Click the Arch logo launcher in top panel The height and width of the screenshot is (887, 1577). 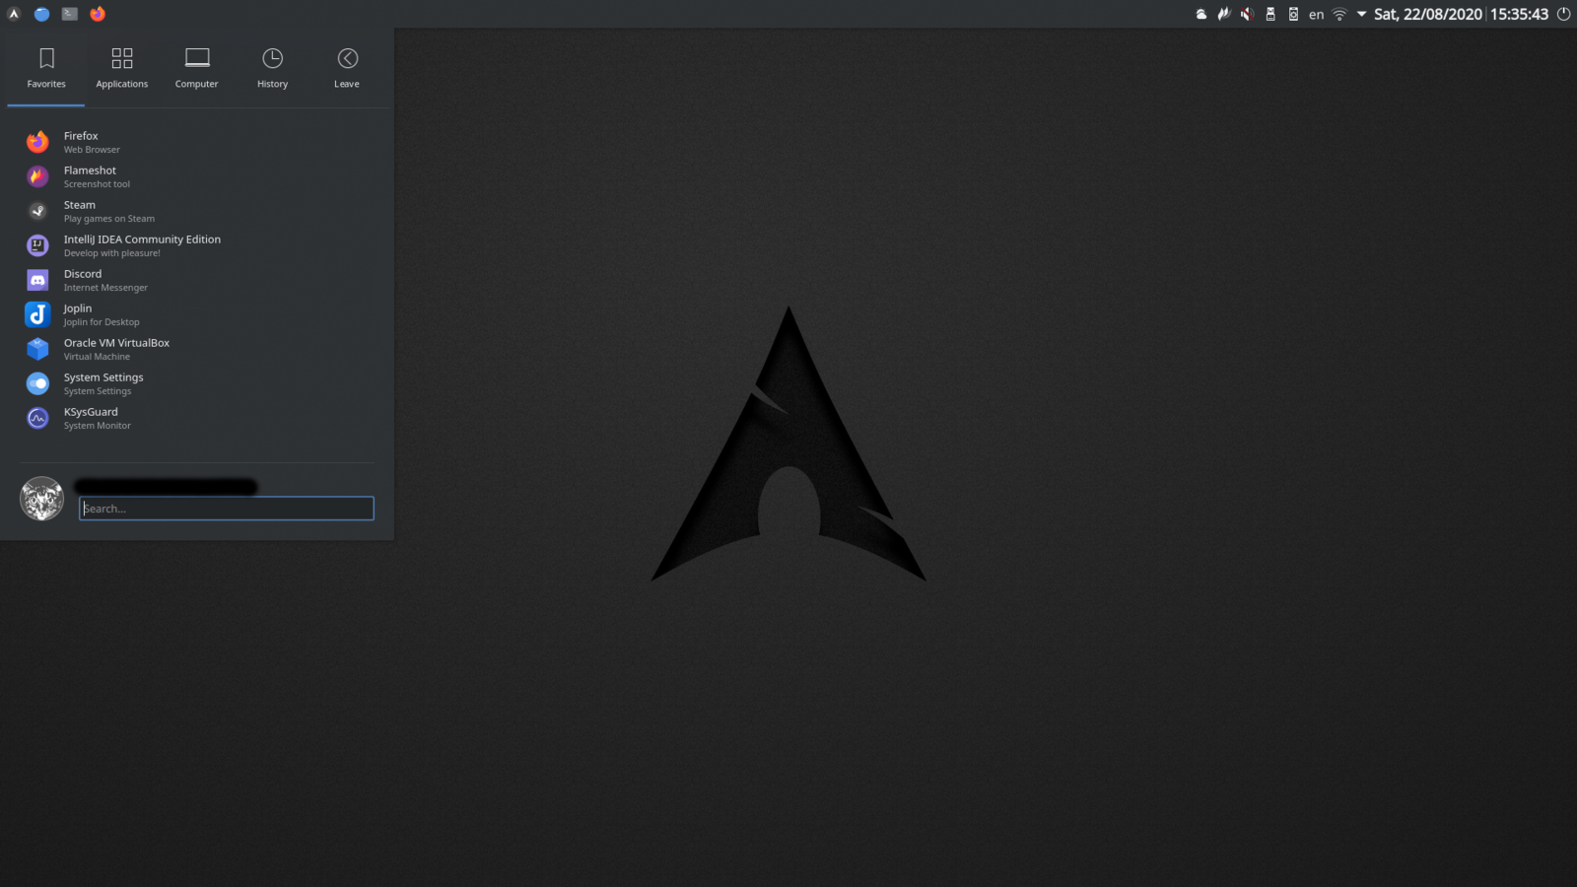pos(14,14)
